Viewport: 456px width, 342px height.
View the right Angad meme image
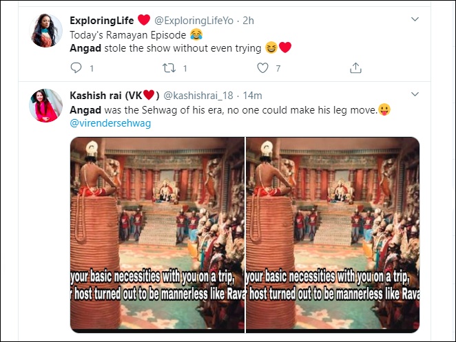pos(333,234)
